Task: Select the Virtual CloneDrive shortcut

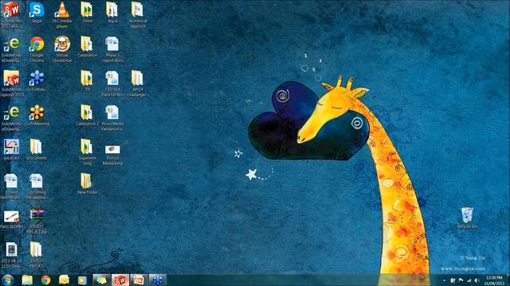Action: (x=62, y=49)
